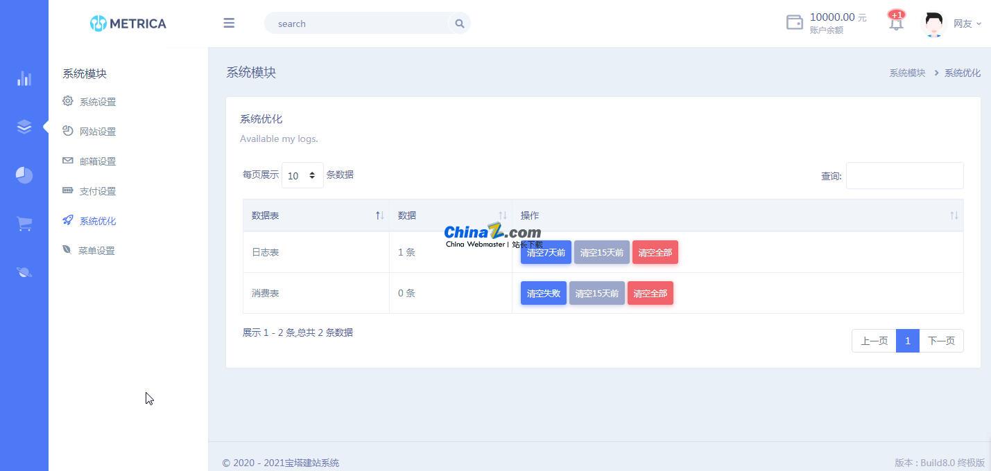Toggle the 数据表 column sort arrows
The image size is (991, 471).
380,215
